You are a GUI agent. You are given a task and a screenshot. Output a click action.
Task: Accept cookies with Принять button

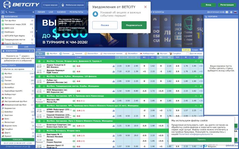pos(201,140)
